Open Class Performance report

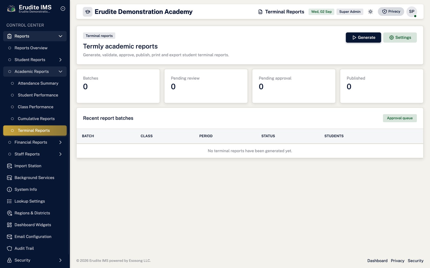[x=35, y=107]
